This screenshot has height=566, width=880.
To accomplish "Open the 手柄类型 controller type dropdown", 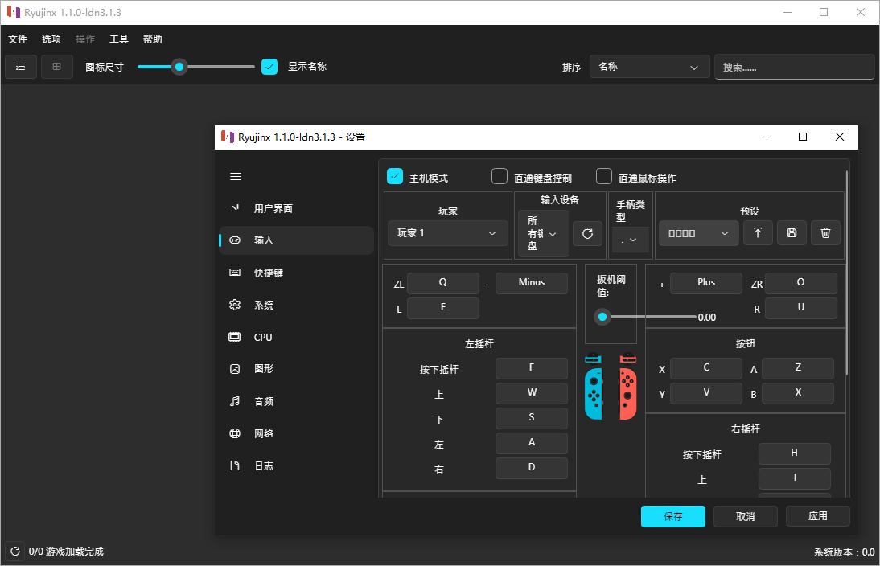I will [631, 239].
